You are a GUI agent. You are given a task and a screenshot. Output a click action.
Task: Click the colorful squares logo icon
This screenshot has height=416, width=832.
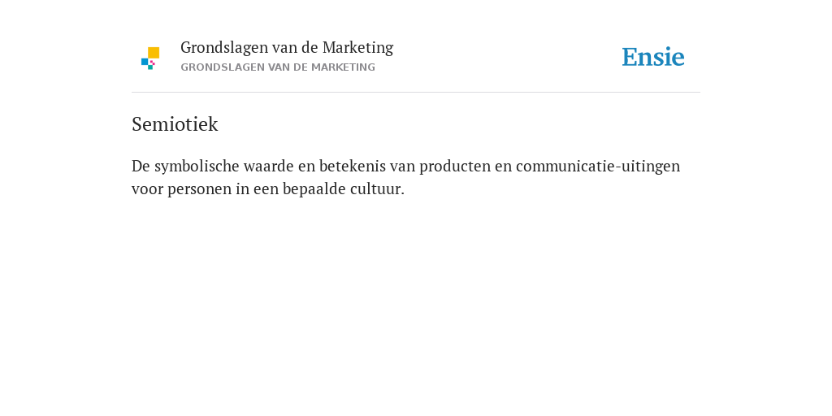(150, 58)
